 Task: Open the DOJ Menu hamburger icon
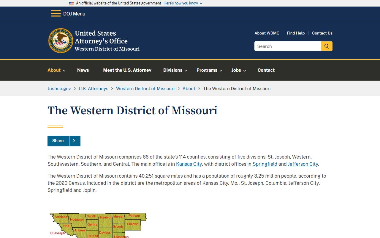coord(56,14)
